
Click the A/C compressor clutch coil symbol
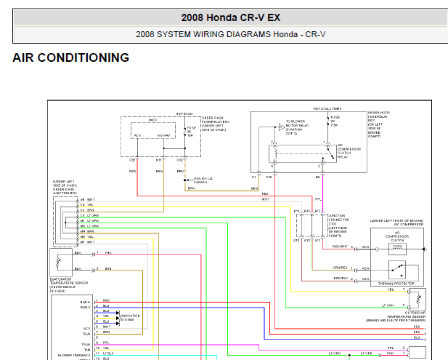click(397, 249)
